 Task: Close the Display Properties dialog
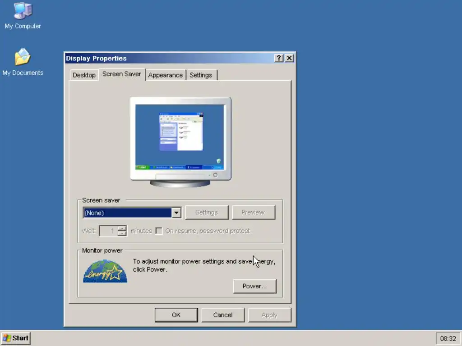(289, 58)
